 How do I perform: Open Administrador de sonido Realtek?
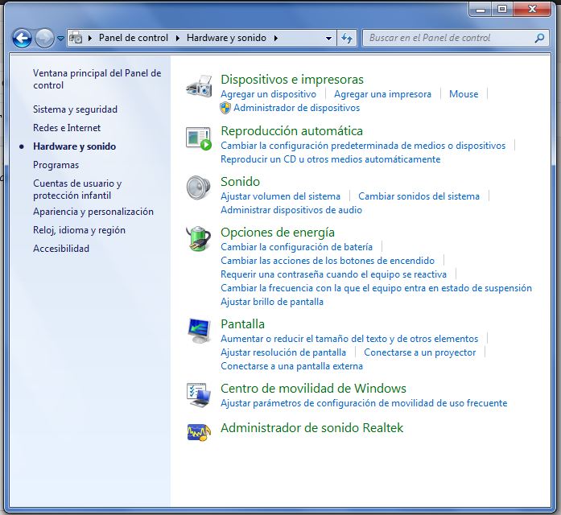pos(311,428)
